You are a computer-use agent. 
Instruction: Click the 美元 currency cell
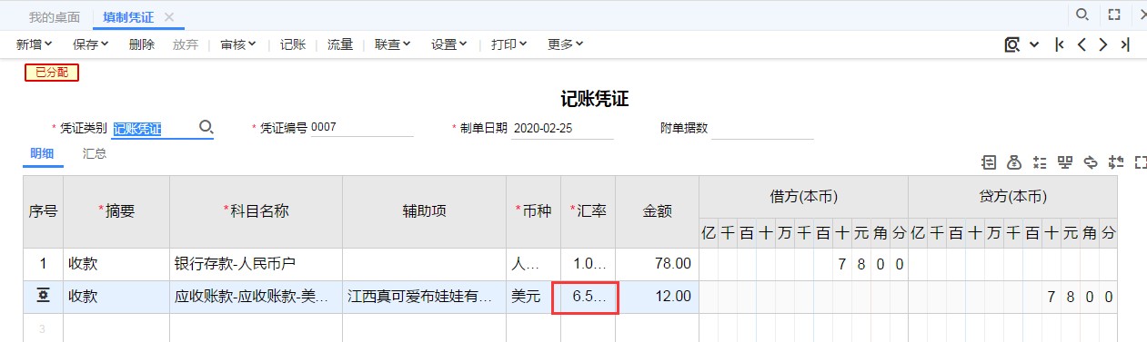click(x=534, y=297)
